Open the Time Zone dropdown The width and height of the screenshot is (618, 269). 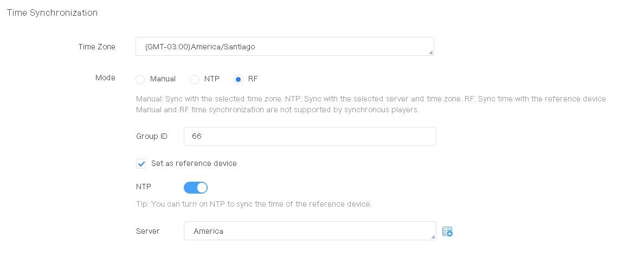point(285,47)
